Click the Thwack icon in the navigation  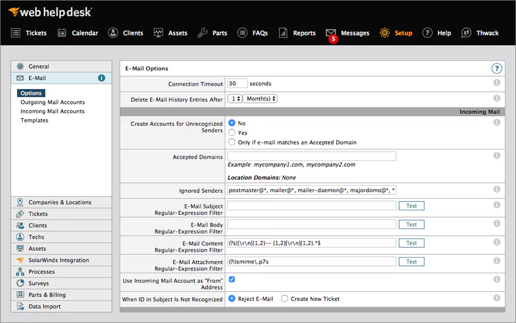[465, 32]
